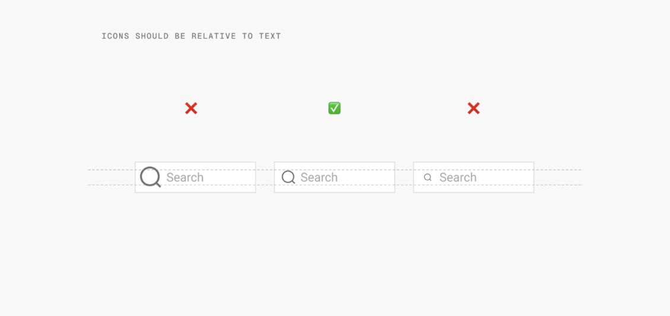Image resolution: width=670 pixels, height=316 pixels.
Task: Click 'Search' placeholder text beside the tiny icon
Action: click(x=458, y=178)
